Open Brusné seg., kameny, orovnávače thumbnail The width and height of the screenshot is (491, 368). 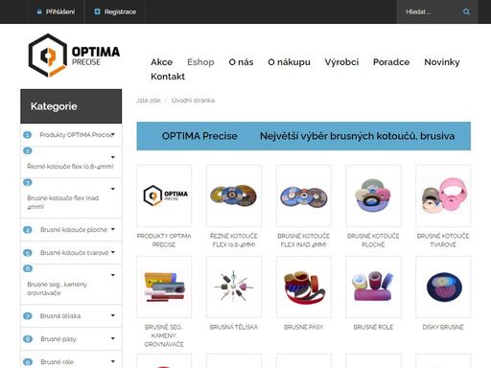coord(164,287)
